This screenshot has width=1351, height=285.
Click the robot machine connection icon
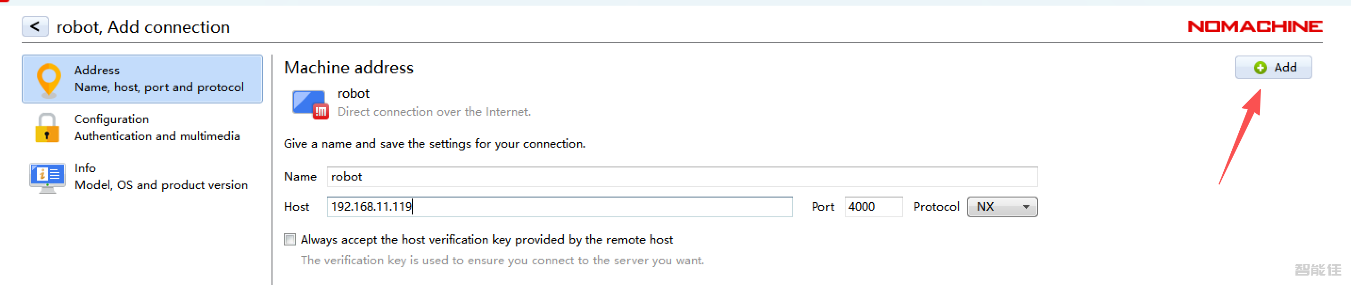(x=310, y=103)
